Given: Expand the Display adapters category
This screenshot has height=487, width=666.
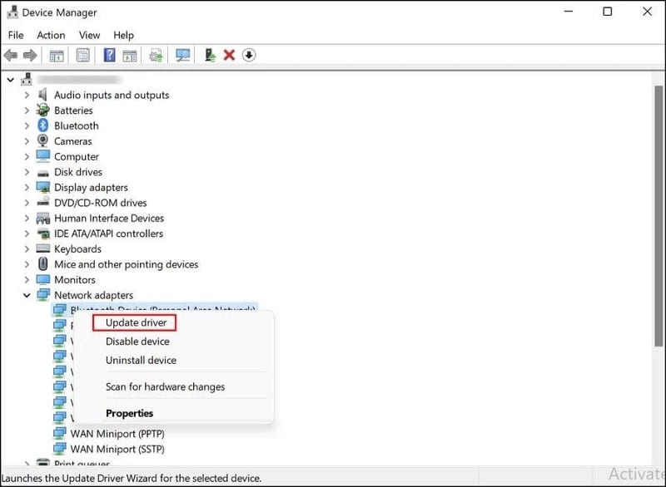Looking at the screenshot, I should click(26, 187).
